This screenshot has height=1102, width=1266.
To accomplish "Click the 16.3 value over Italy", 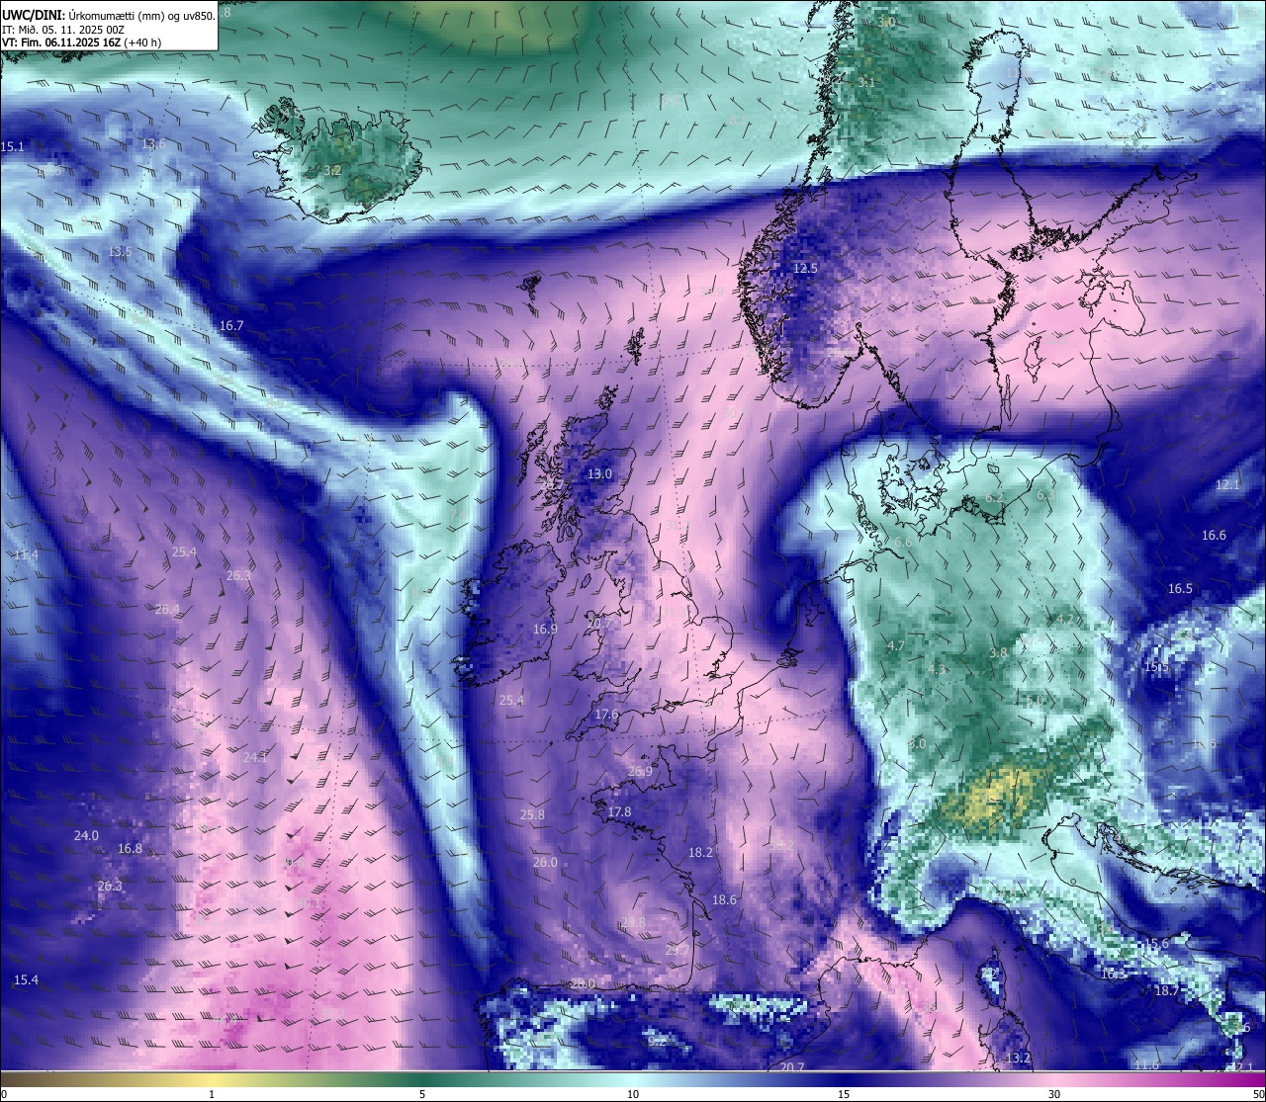I will (1114, 973).
